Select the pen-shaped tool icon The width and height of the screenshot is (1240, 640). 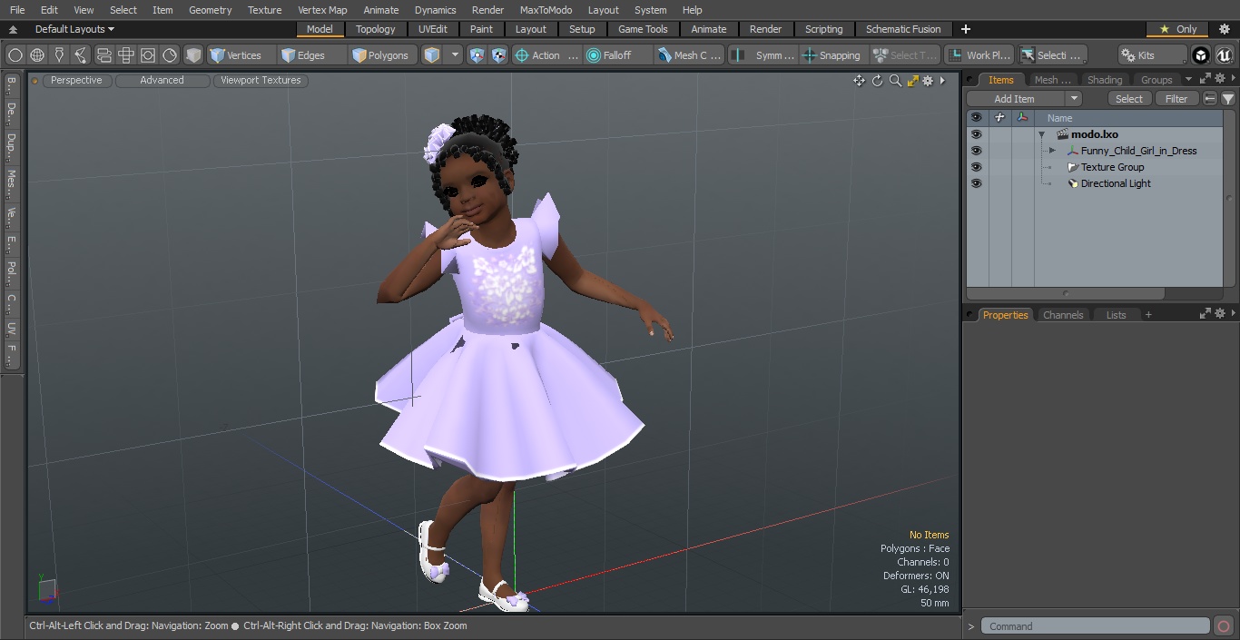[59, 55]
